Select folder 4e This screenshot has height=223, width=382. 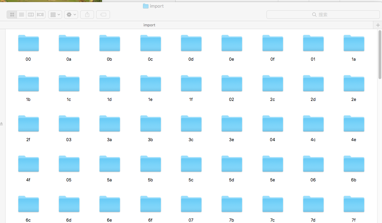point(354,123)
